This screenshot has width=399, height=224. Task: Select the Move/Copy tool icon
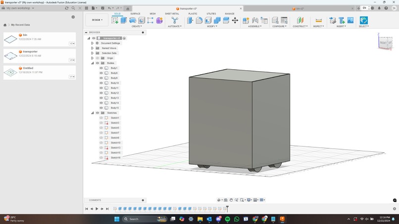click(235, 20)
